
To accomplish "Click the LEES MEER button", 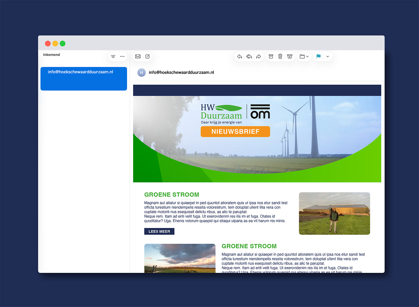I will (x=159, y=231).
